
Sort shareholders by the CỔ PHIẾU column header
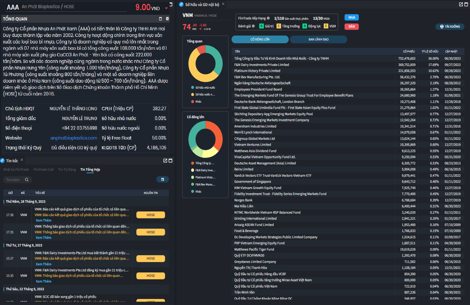coord(409,52)
